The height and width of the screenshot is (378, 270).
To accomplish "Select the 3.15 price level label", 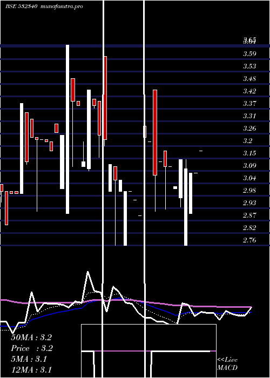I will pyautogui.click(x=249, y=153).
